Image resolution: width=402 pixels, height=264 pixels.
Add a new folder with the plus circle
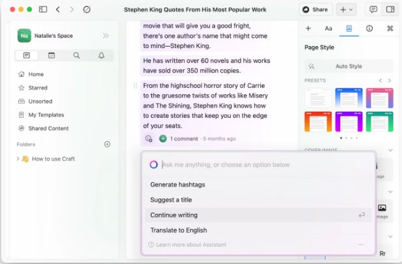coord(107,144)
